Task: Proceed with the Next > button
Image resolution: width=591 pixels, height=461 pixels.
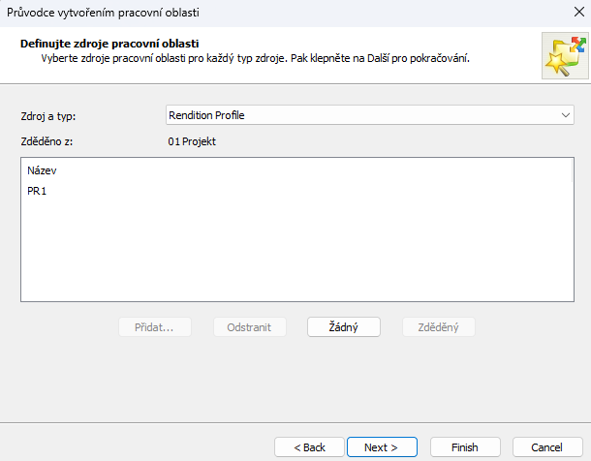Action: (x=382, y=446)
